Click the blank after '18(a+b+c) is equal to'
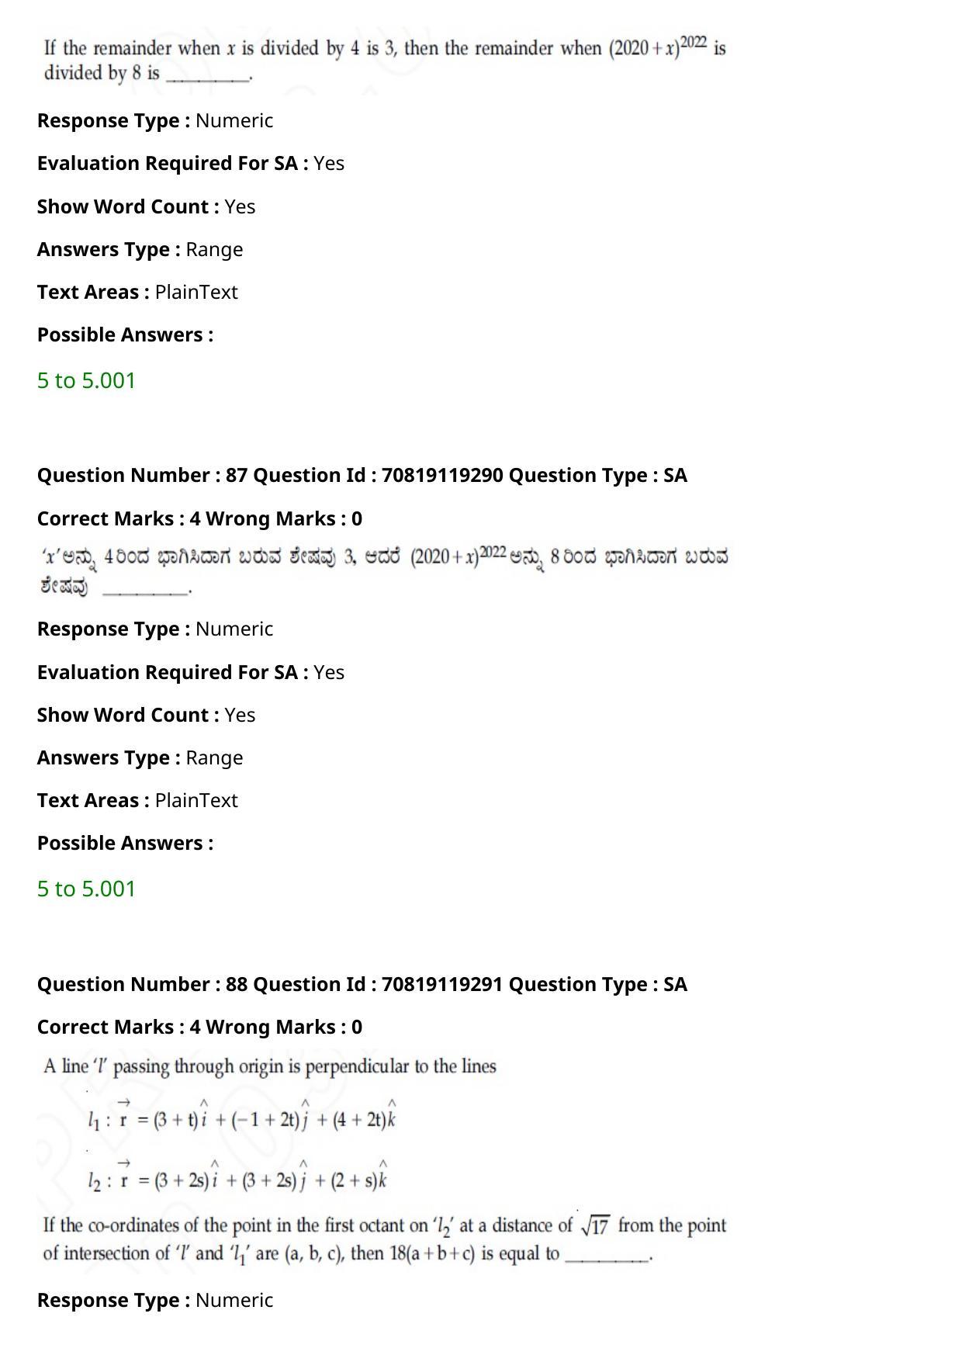This screenshot has height=1362, width=962. point(607,1255)
